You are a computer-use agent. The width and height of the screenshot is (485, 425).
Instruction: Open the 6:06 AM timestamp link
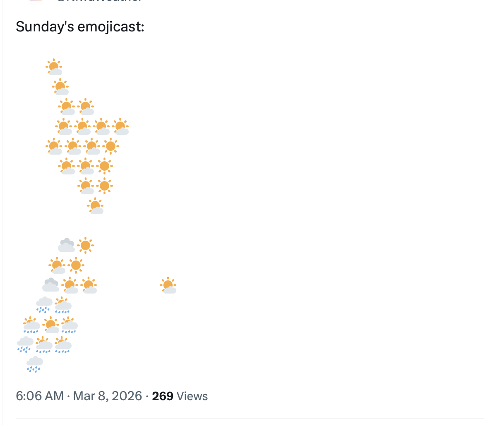[40, 396]
